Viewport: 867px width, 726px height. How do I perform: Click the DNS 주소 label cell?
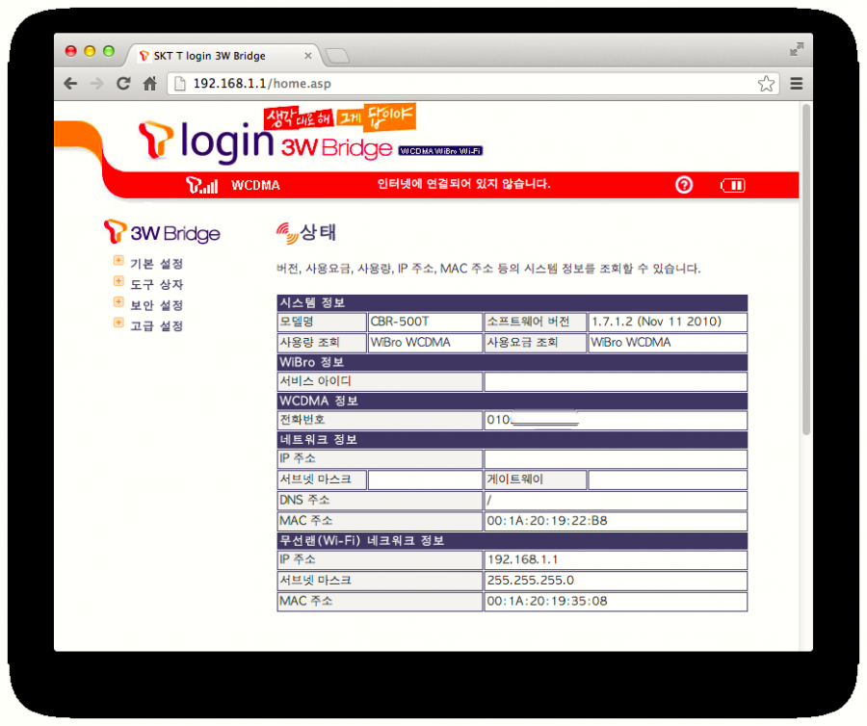(x=380, y=501)
